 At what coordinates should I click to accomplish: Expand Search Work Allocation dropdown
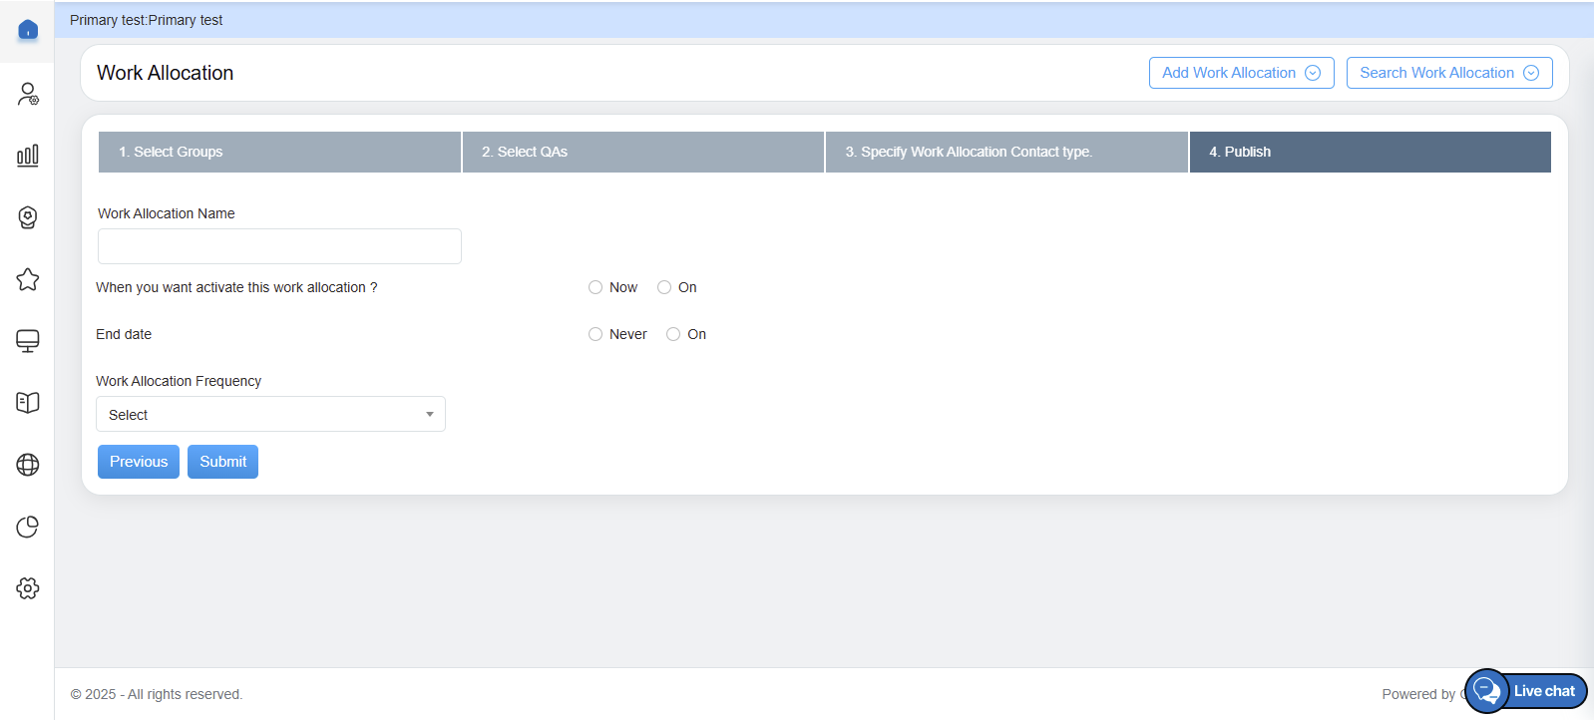point(1448,73)
